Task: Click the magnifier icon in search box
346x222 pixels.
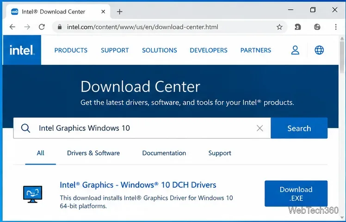Action: [x=25, y=128]
